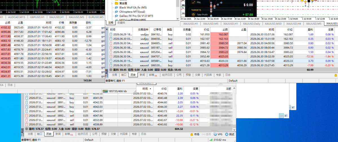The width and height of the screenshot is (338, 142).
Task: Expand the plus beside 盈利: 578.37 summary
Action: click(x=26, y=129)
